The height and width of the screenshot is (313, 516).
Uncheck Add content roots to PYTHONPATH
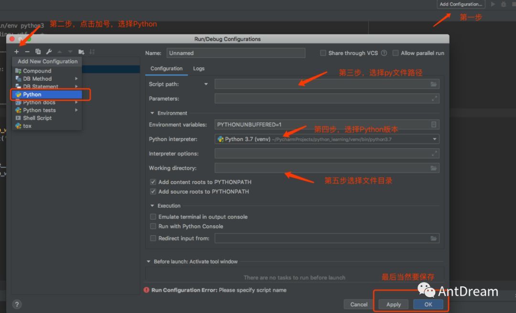(x=153, y=182)
